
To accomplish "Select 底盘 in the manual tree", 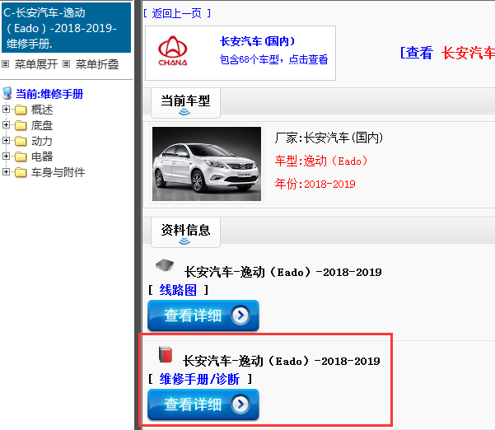I will pos(42,126).
